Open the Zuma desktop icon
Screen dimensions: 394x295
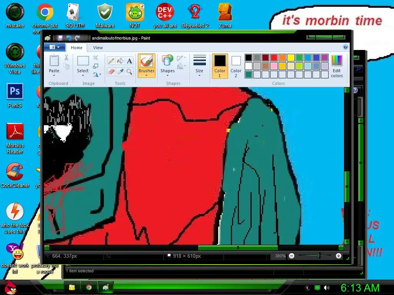[x=225, y=15]
